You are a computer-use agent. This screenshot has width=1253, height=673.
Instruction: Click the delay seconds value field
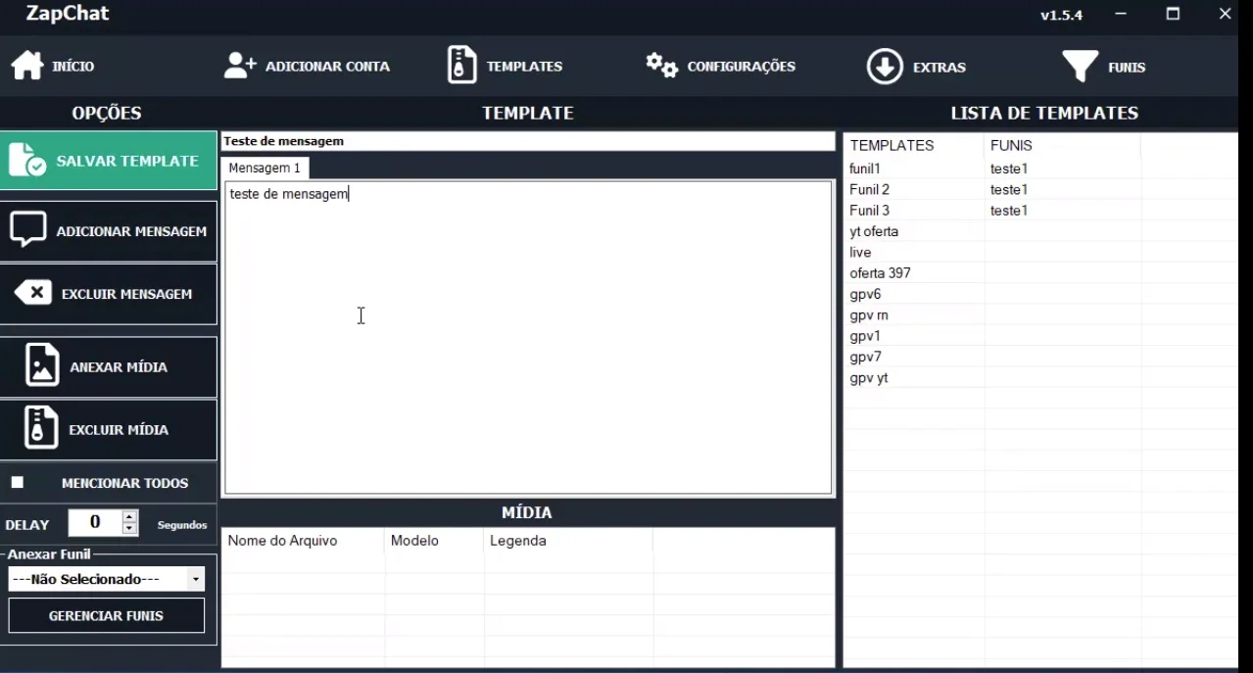95,523
